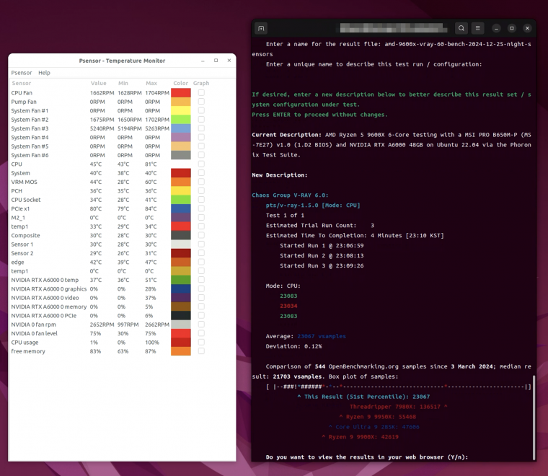
Task: Open the terminal search icon
Action: tap(461, 28)
